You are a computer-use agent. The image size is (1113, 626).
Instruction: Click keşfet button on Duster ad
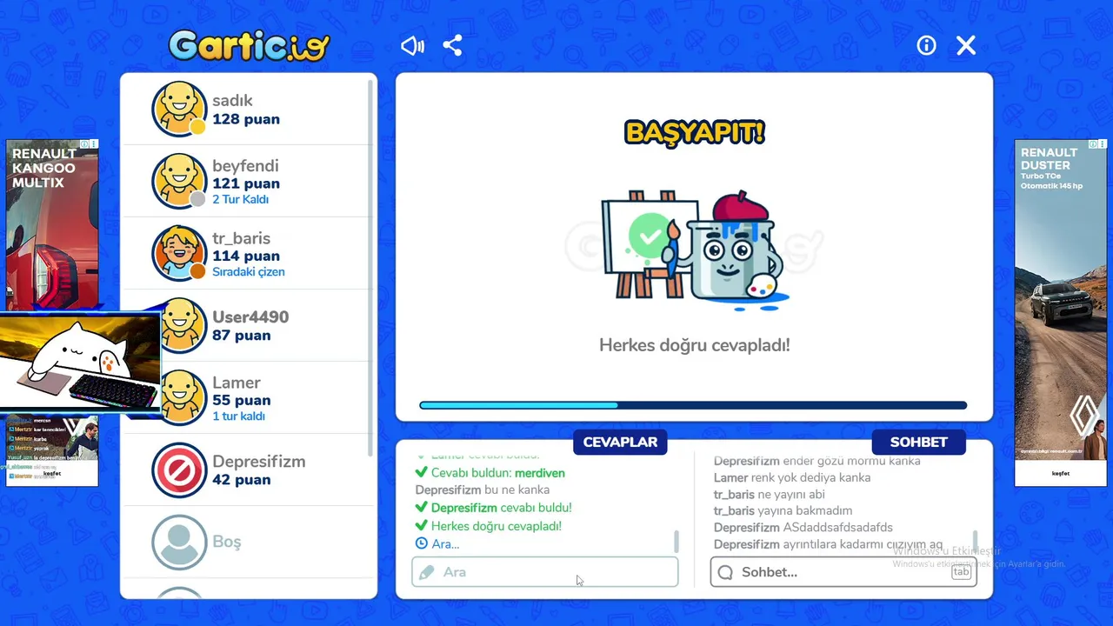[x=1061, y=474]
